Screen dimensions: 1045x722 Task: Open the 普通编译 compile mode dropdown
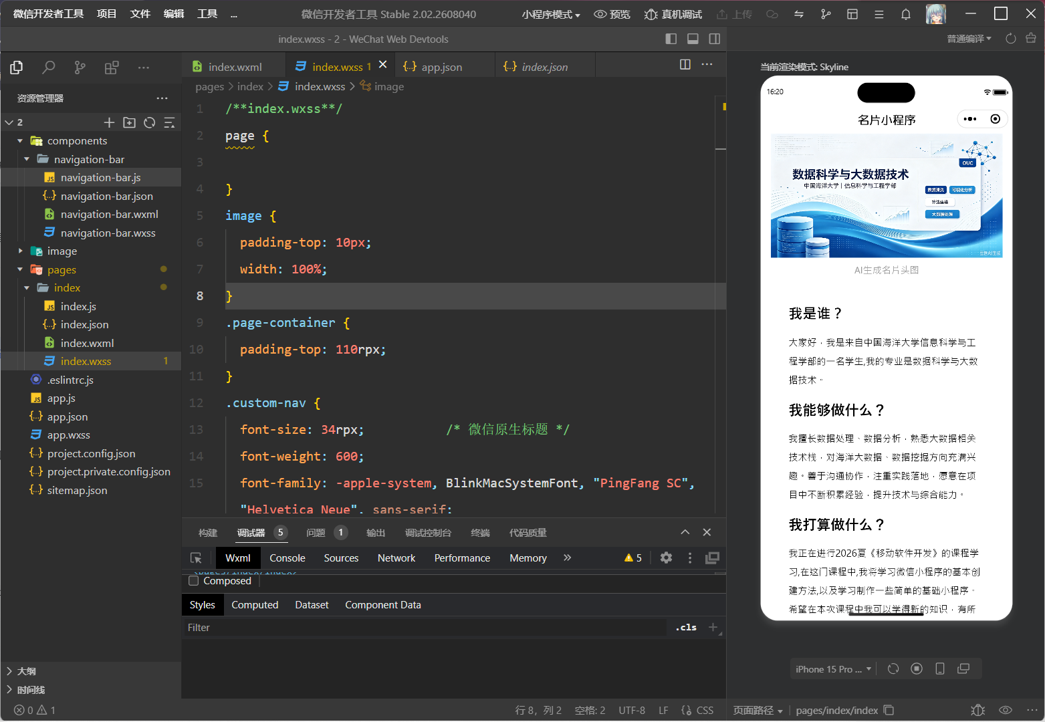point(969,39)
